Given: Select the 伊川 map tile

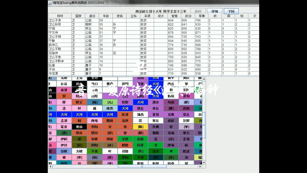Looking at the screenshot, I should click(x=64, y=145).
